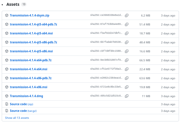Screen dimensions: 181x124
Task: Download transmission-4.1.4-x86-pdb.7z
Action: (31, 78)
